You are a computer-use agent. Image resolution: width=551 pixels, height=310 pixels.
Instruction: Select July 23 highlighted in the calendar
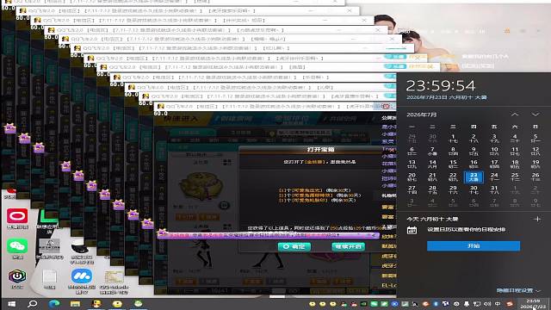[474, 177]
